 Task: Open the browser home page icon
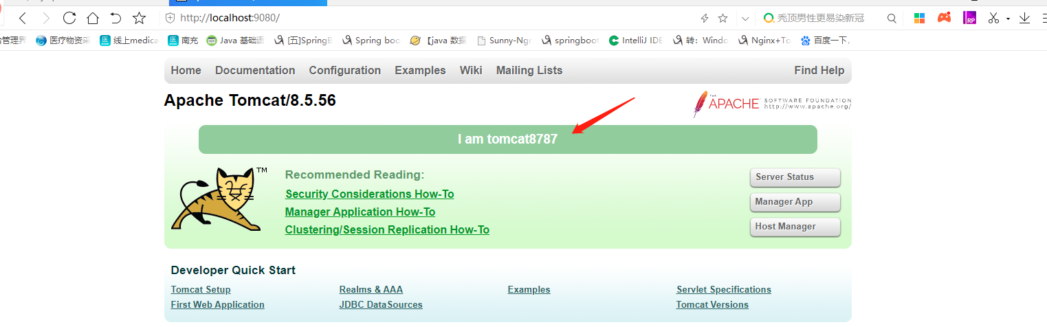(93, 19)
